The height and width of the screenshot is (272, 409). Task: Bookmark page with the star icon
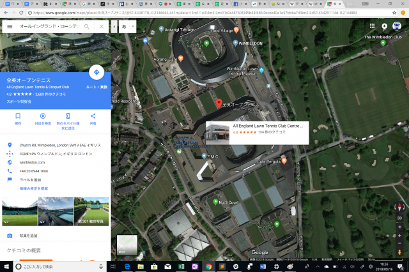click(x=394, y=13)
